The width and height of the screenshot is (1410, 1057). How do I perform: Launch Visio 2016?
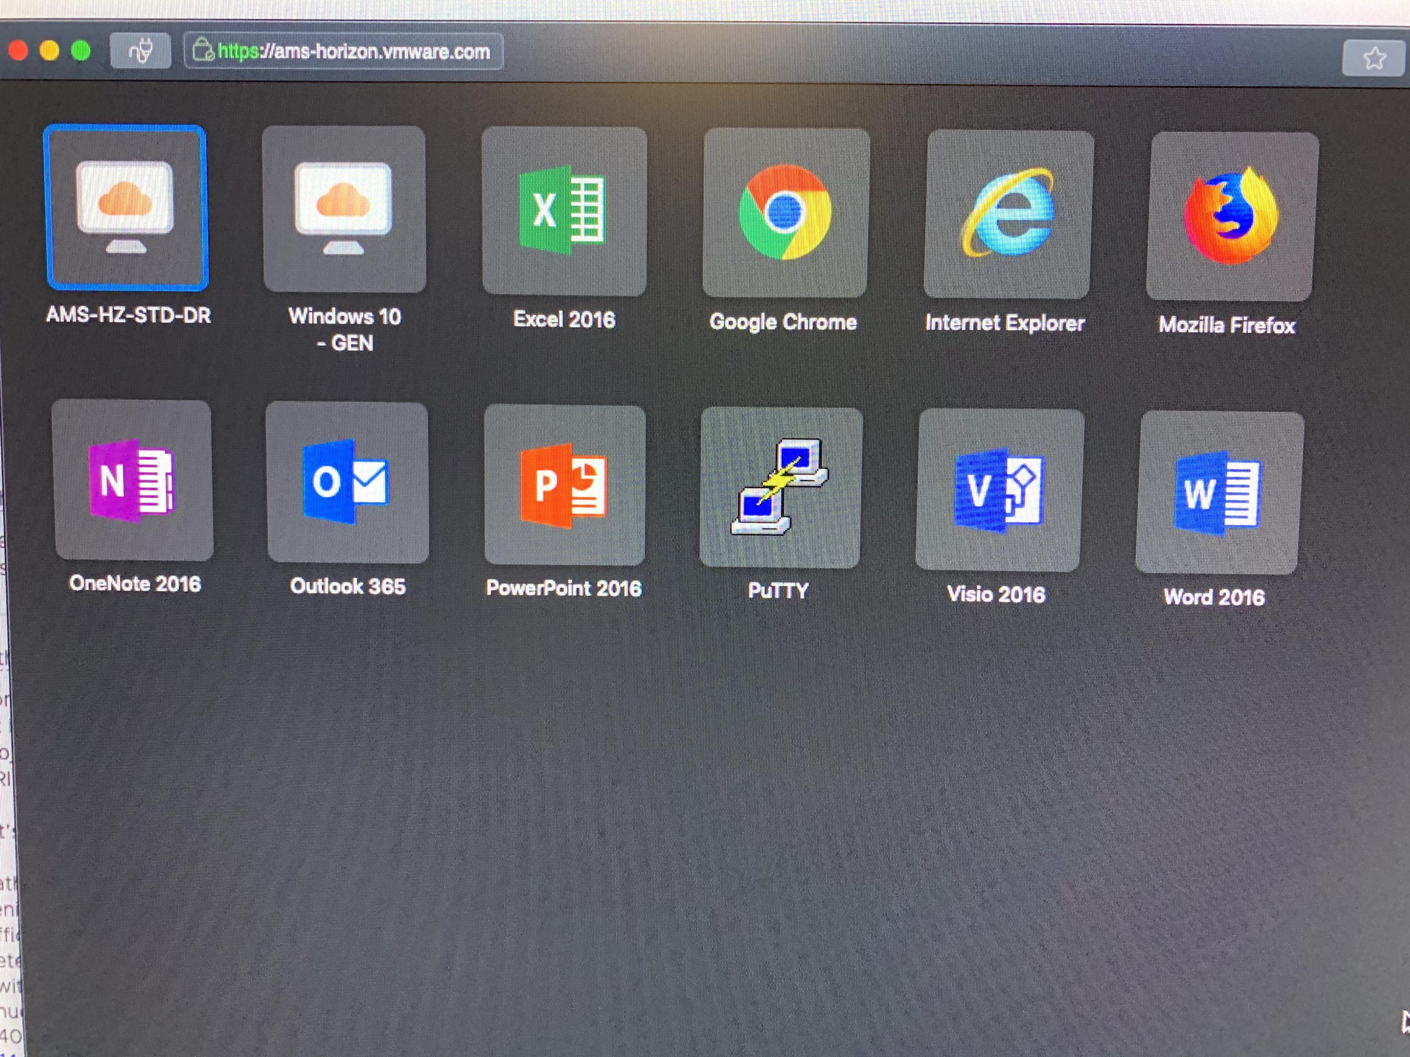999,490
